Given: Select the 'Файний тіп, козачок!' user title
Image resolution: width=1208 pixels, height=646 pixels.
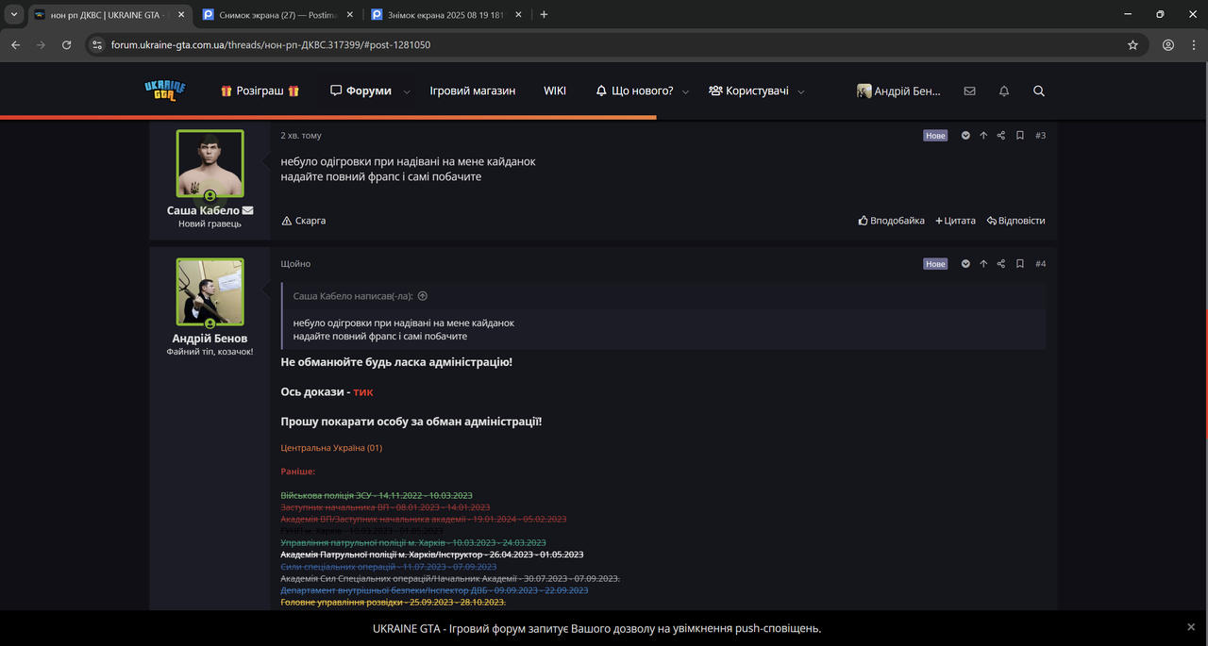Looking at the screenshot, I should click(210, 352).
